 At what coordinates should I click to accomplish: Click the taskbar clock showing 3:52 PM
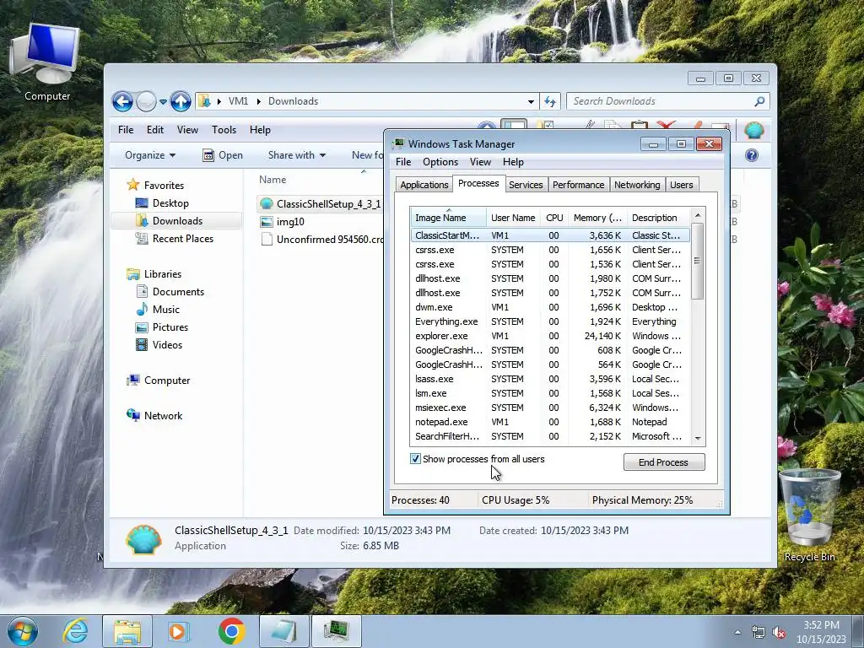821,632
